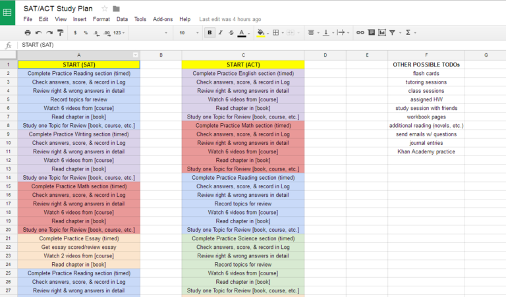Open the Insert menu

[79, 19]
